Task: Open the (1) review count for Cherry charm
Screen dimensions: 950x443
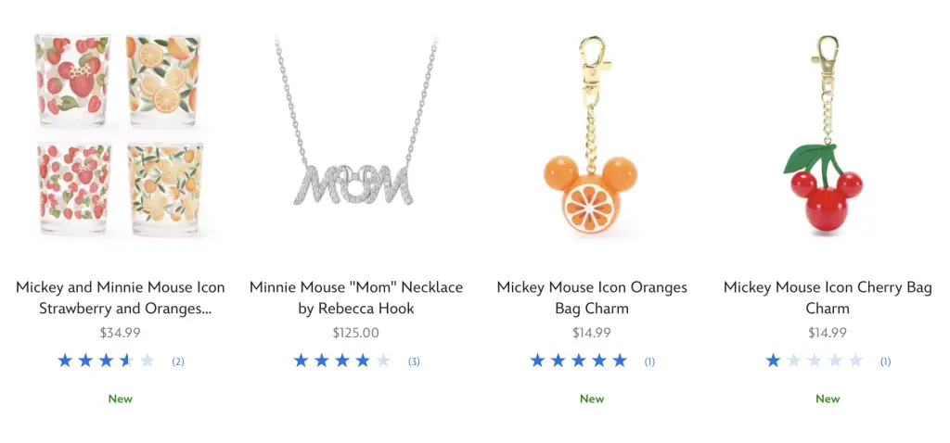Action: click(885, 361)
